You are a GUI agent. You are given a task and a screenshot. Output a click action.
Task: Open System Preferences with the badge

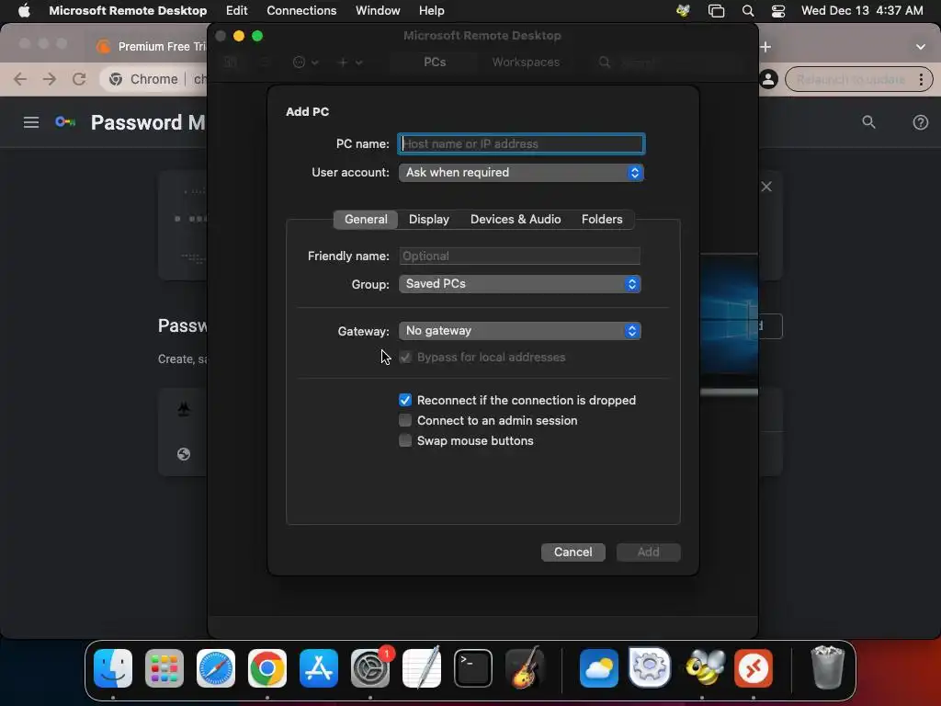pyautogui.click(x=370, y=668)
